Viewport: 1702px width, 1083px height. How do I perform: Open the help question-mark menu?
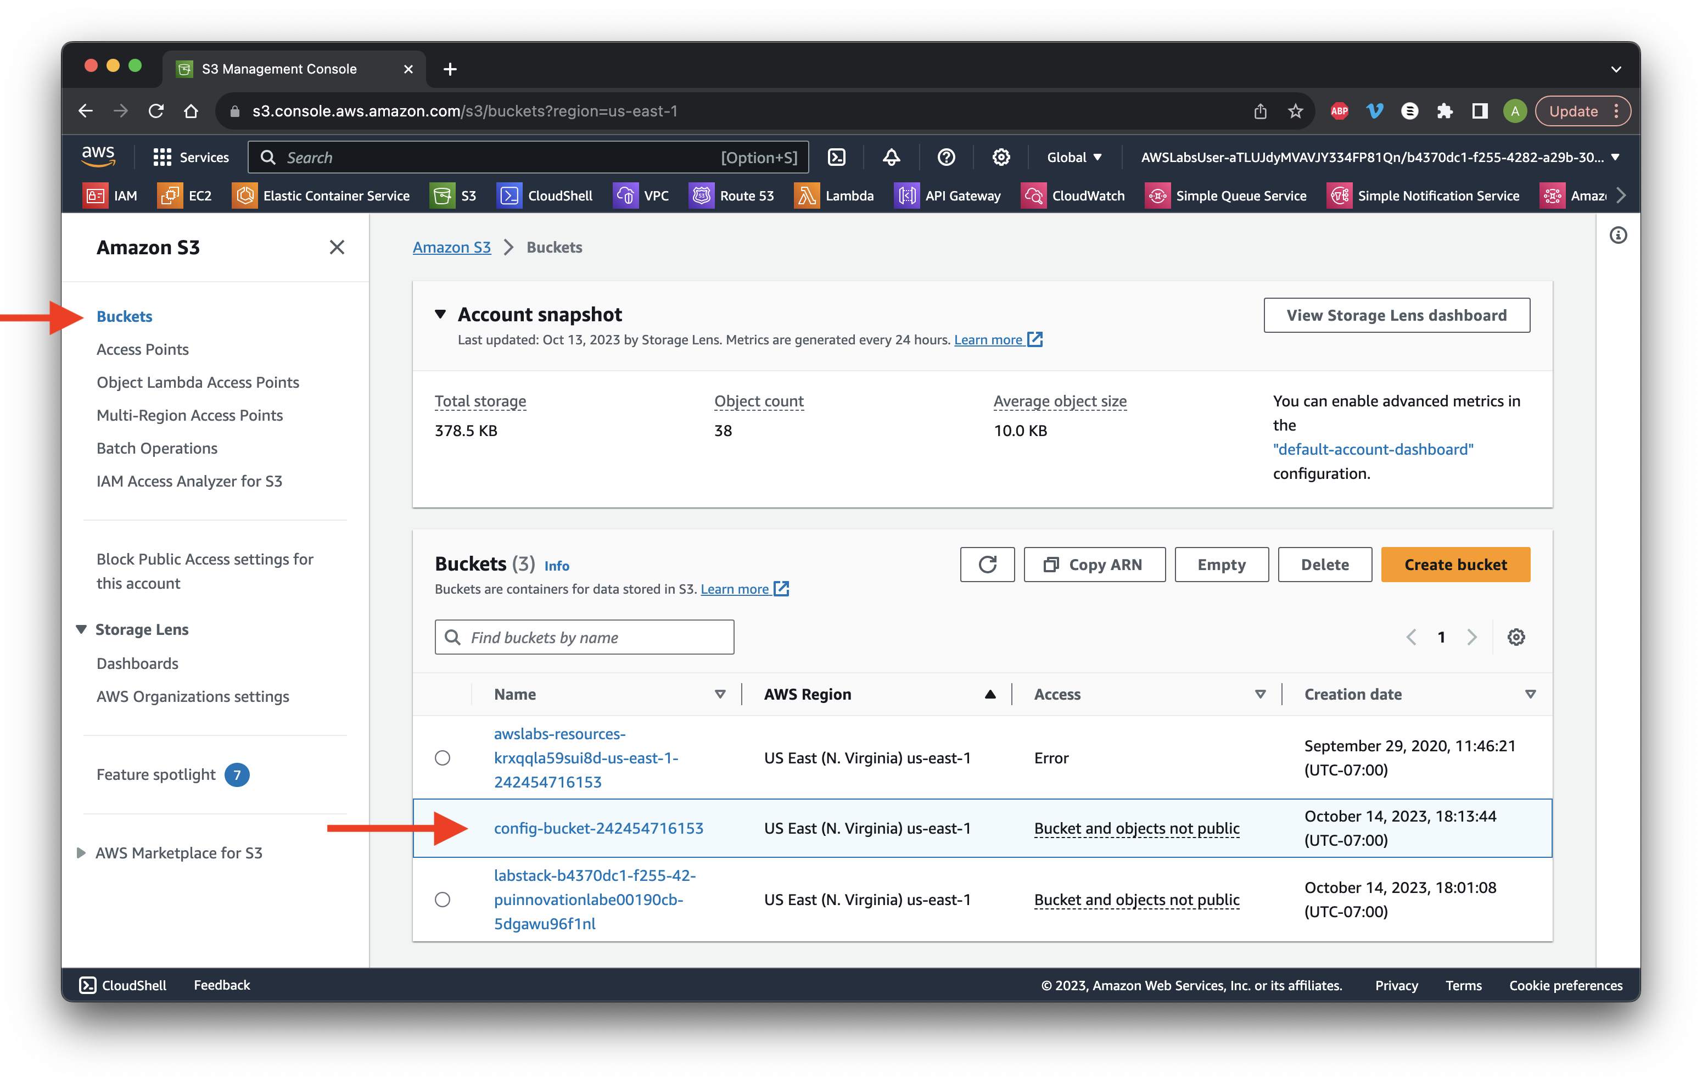[946, 157]
